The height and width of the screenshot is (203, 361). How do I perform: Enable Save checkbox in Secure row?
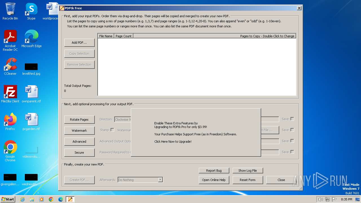click(x=292, y=152)
